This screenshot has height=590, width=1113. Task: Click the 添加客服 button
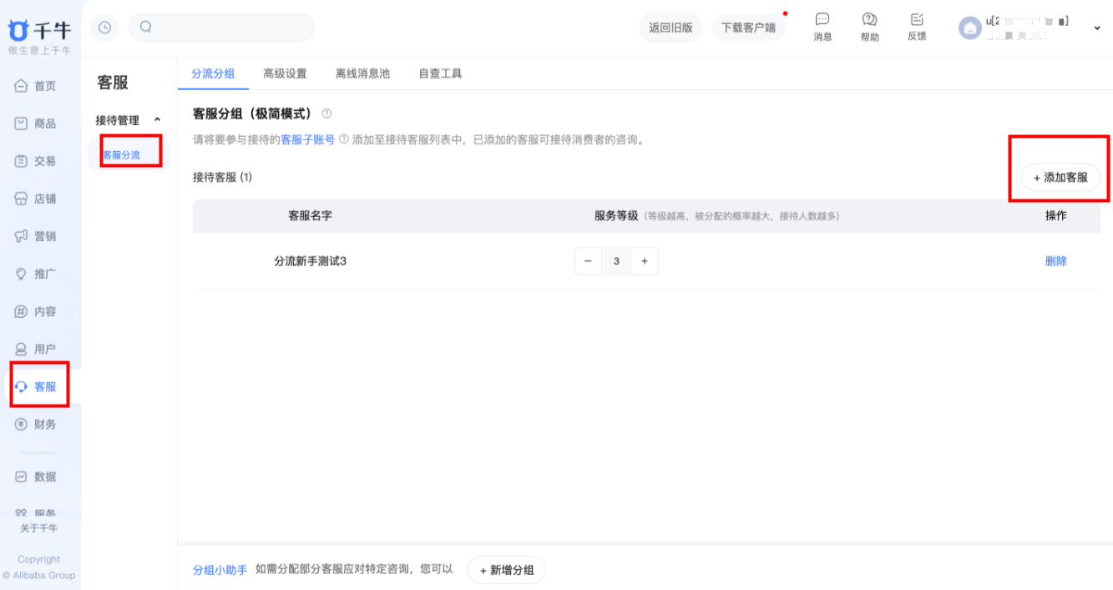1060,177
